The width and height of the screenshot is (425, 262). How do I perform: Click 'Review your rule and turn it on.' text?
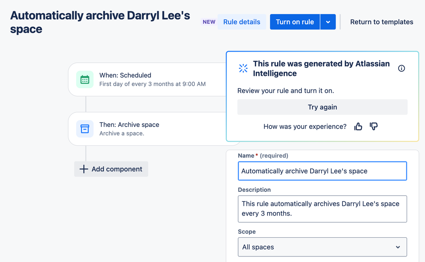[286, 91]
